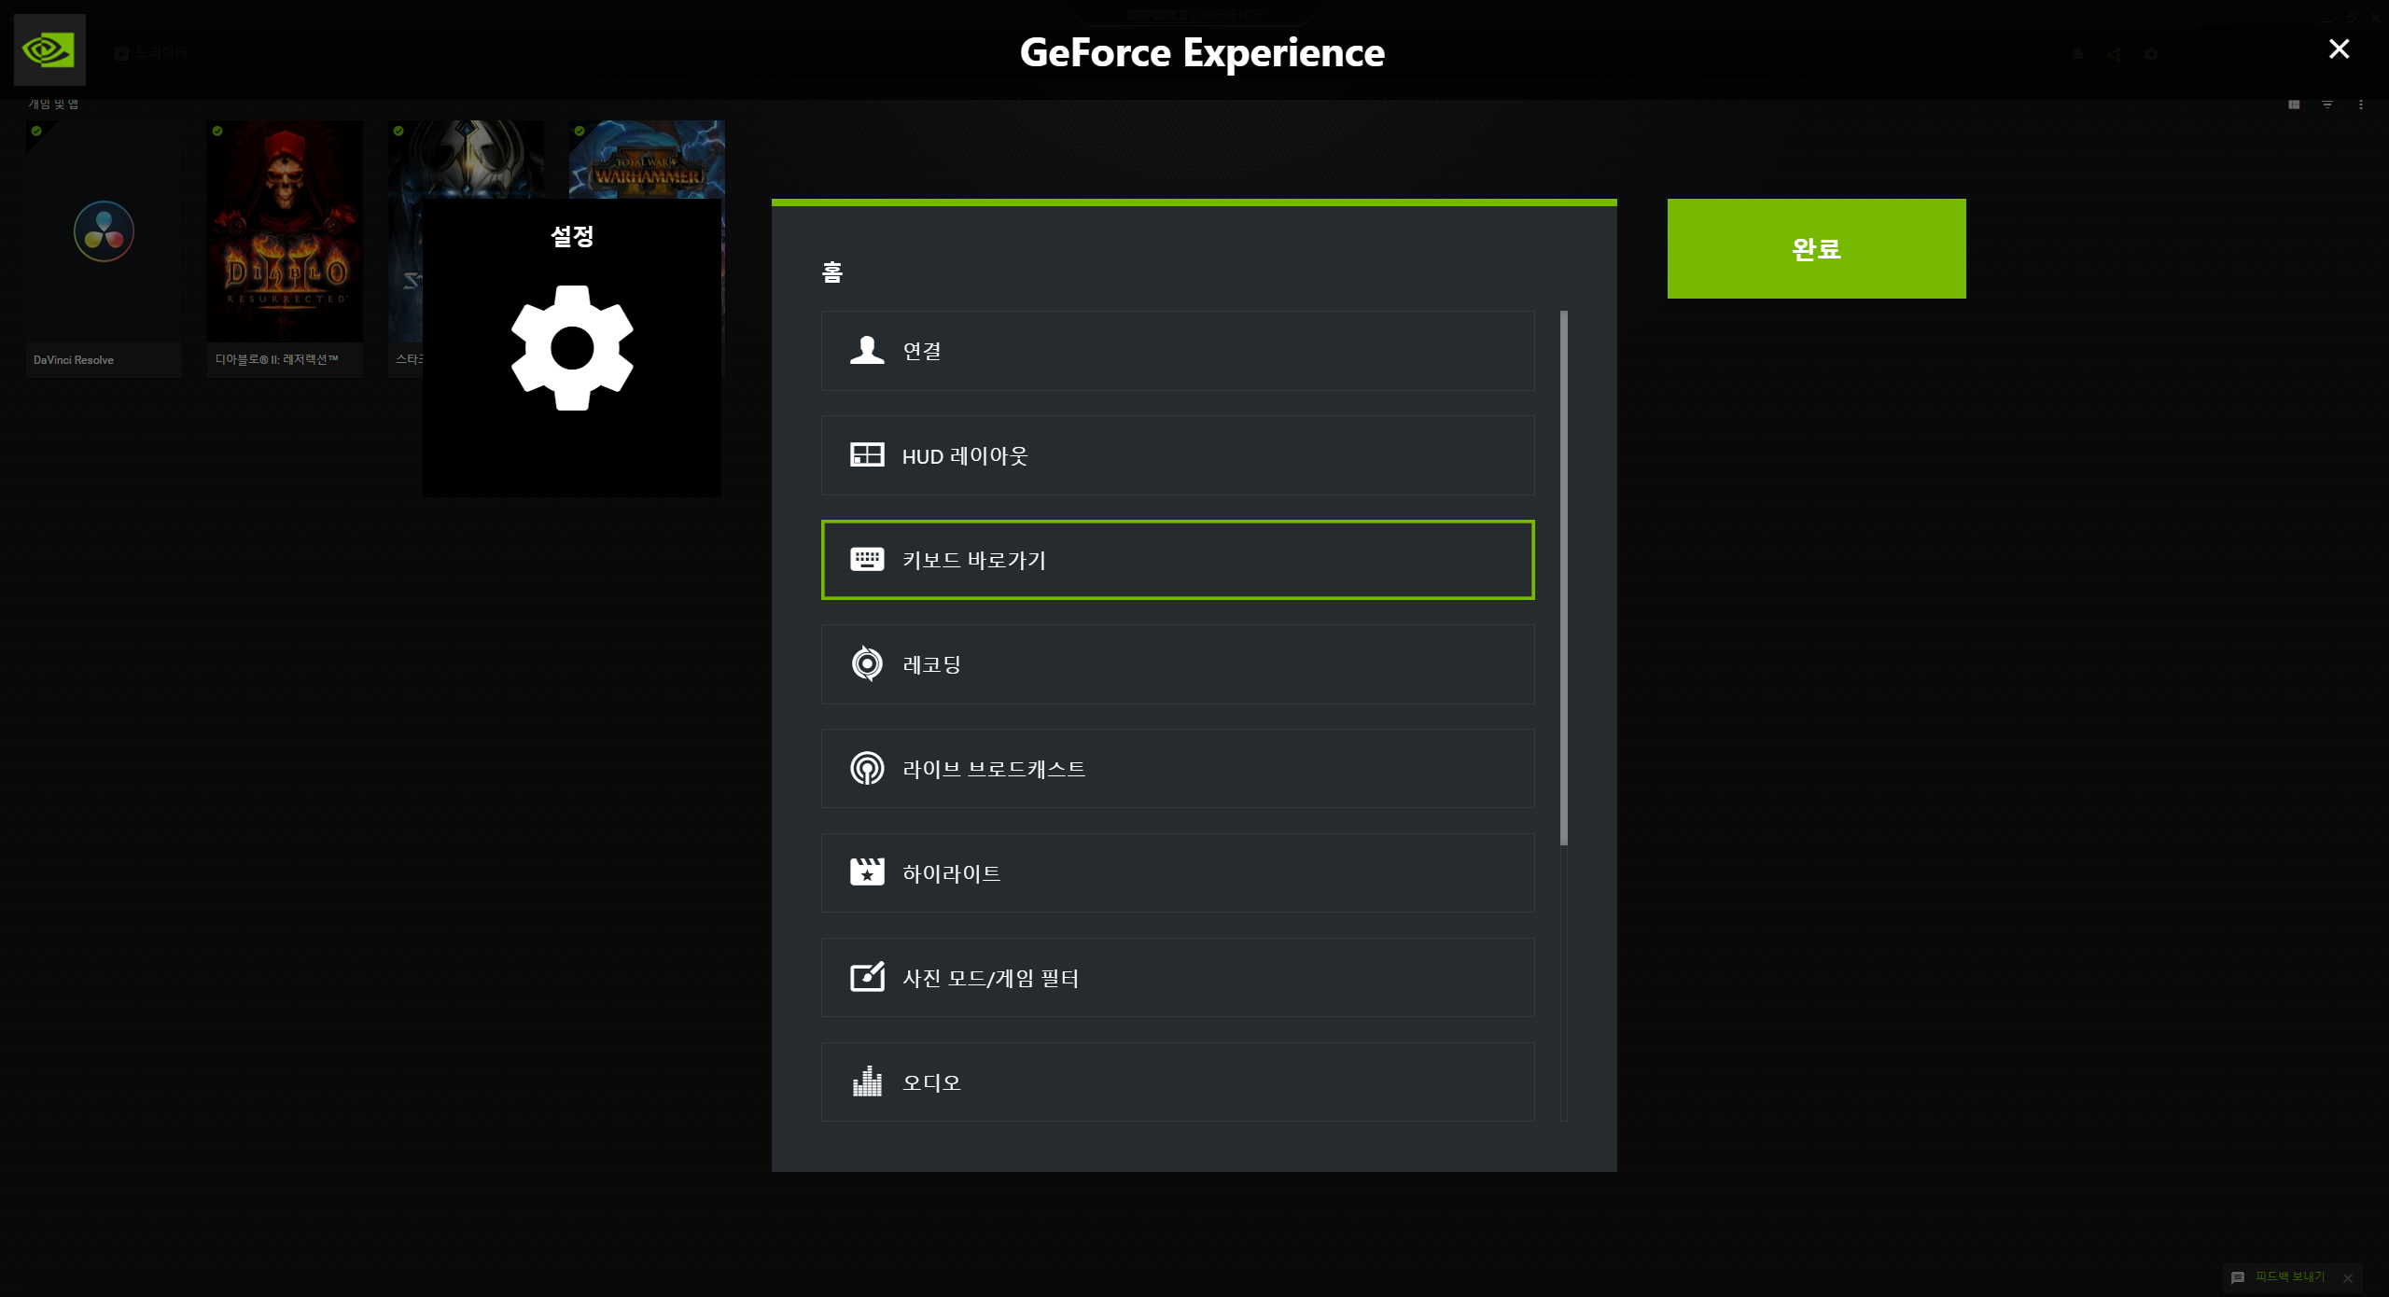Dismiss the 피드백 보내기 feedback bar
This screenshot has width=2389, height=1297.
click(2348, 1277)
